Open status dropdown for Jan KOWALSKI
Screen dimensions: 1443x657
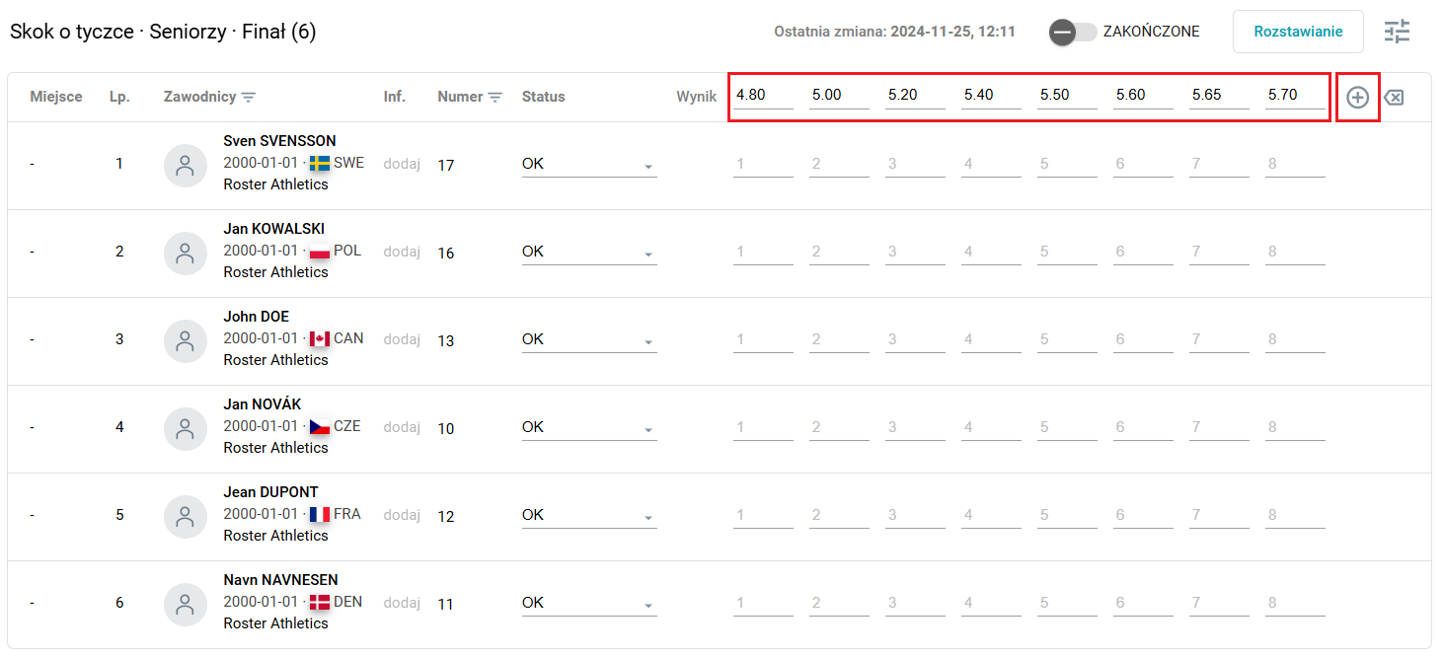[x=589, y=253]
